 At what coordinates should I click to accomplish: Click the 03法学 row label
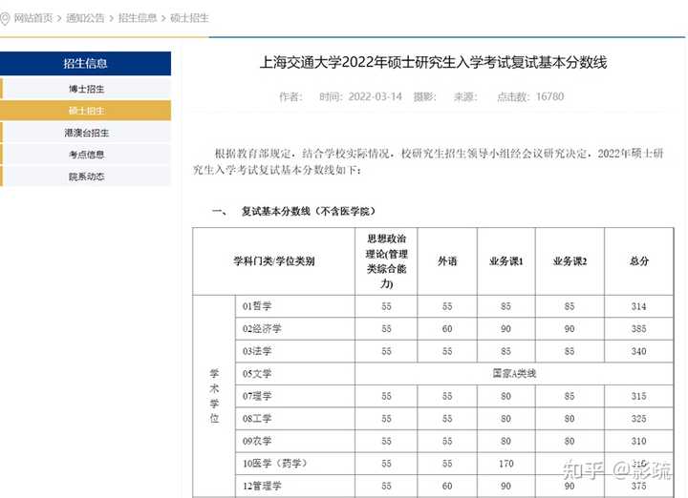pyautogui.click(x=257, y=351)
